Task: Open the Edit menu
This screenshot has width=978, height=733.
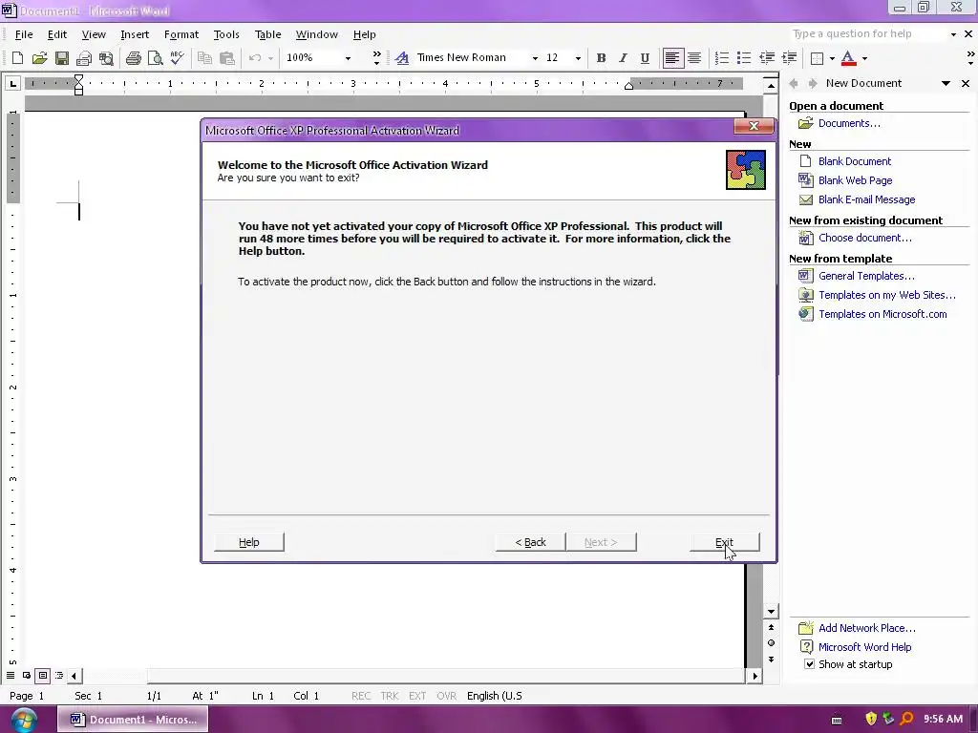Action: coord(56,34)
